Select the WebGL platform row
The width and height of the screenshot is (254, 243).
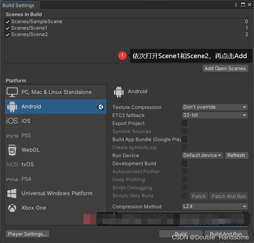tap(56, 150)
